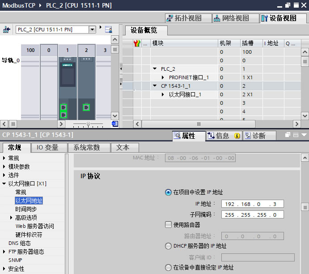Expand 以太网接口_1 row in overview
The image size is (309, 274).
tap(163, 94)
